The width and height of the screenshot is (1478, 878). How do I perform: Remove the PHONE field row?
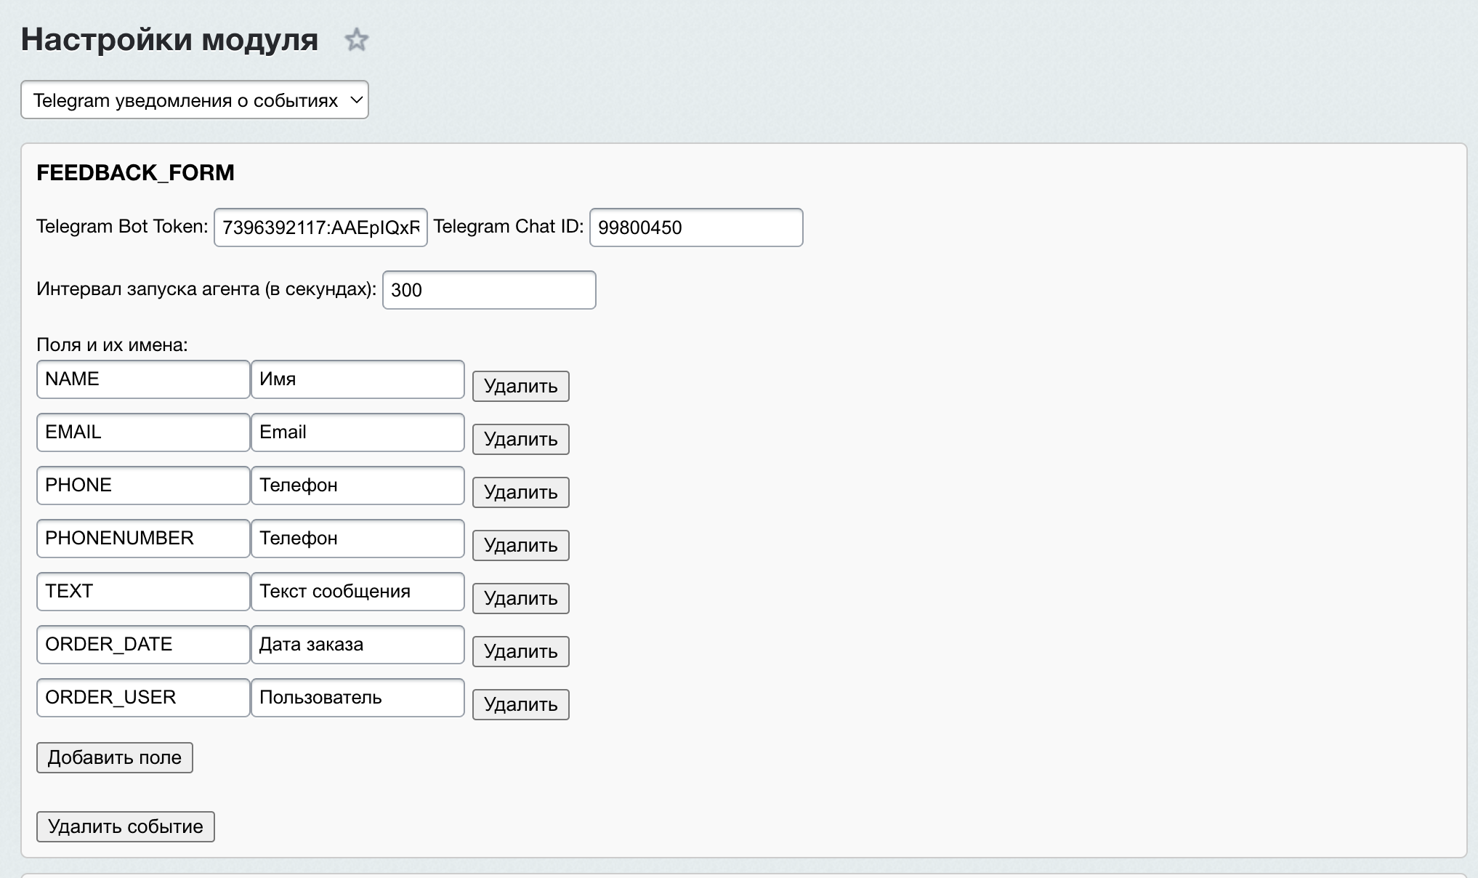pyautogui.click(x=520, y=492)
